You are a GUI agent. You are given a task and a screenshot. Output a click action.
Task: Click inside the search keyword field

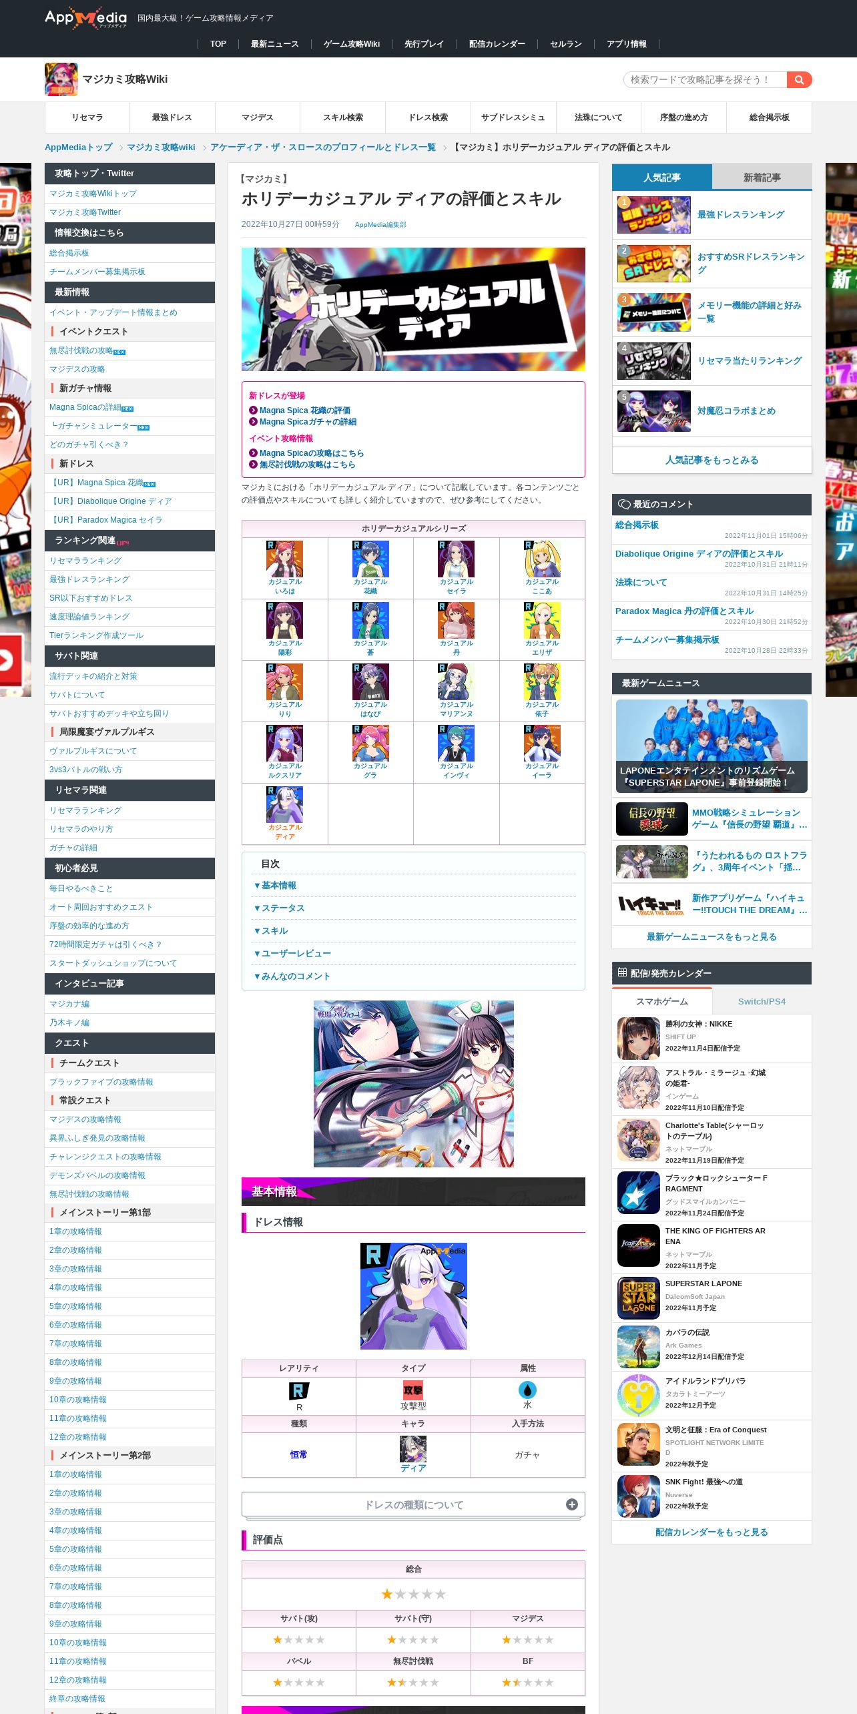tap(705, 79)
